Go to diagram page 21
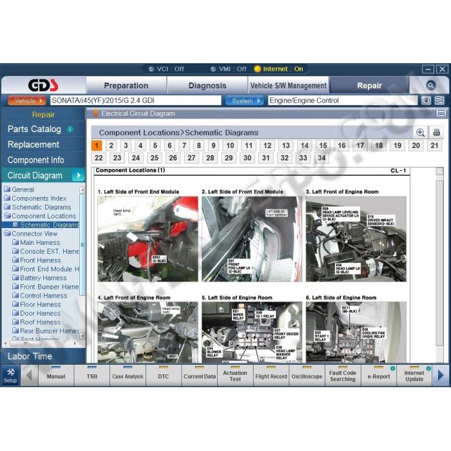This screenshot has width=451, height=451. tap(434, 146)
